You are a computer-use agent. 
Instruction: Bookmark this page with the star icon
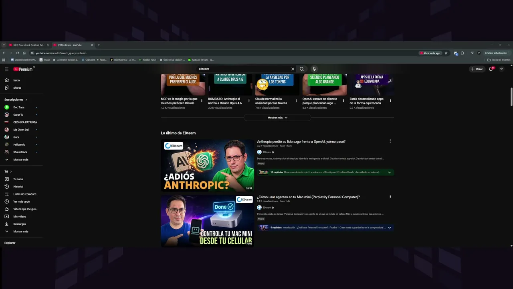[x=446, y=53]
